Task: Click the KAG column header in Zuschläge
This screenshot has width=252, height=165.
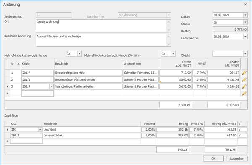Action: (26, 124)
